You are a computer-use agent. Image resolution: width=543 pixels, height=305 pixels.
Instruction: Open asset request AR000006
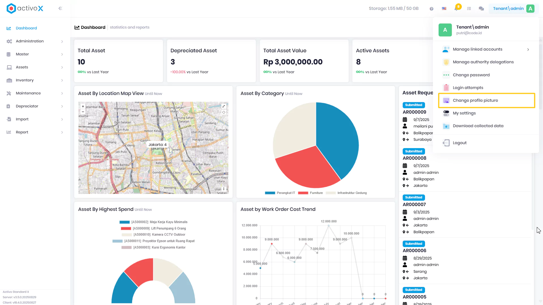pos(415,250)
